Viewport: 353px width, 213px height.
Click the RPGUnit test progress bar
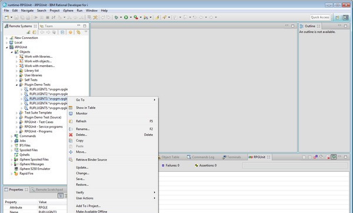pyautogui.click(x=295, y=165)
